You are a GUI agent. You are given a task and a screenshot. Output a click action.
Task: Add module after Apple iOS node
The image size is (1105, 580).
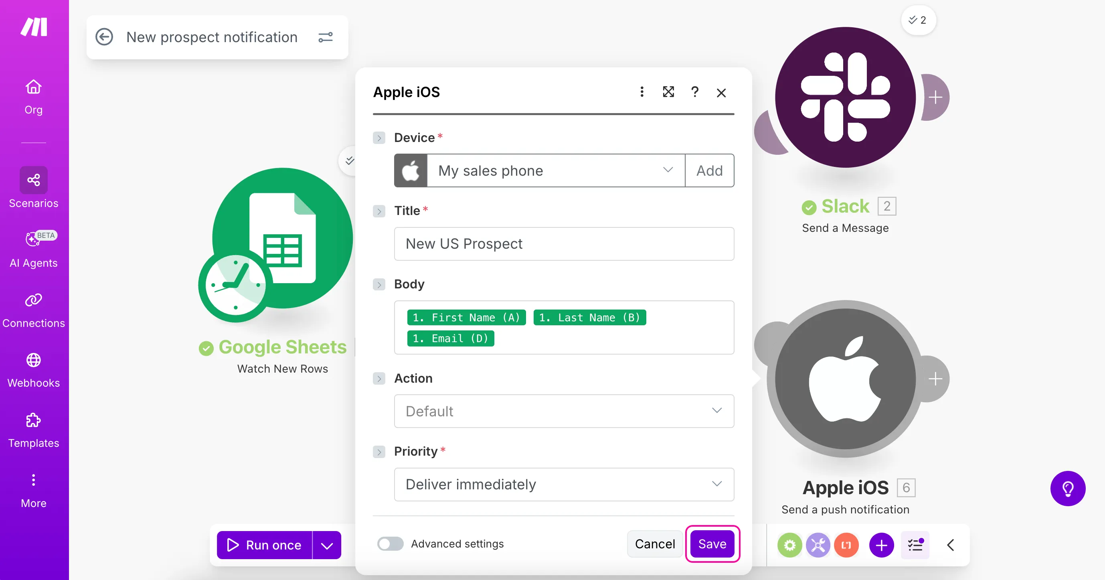click(x=935, y=379)
